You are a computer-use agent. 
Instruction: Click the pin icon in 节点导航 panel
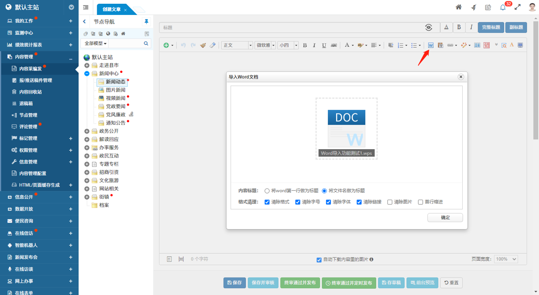click(146, 22)
